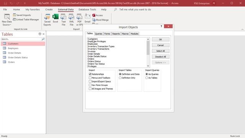Viewport: 245px width, 138px height.
Task: Switch to Queries tab in Import Objects
Action: [98, 34]
